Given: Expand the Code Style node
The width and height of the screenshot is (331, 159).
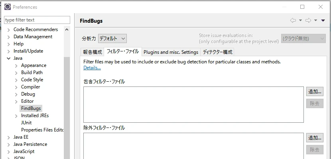Looking at the screenshot, I should click(x=16, y=80).
